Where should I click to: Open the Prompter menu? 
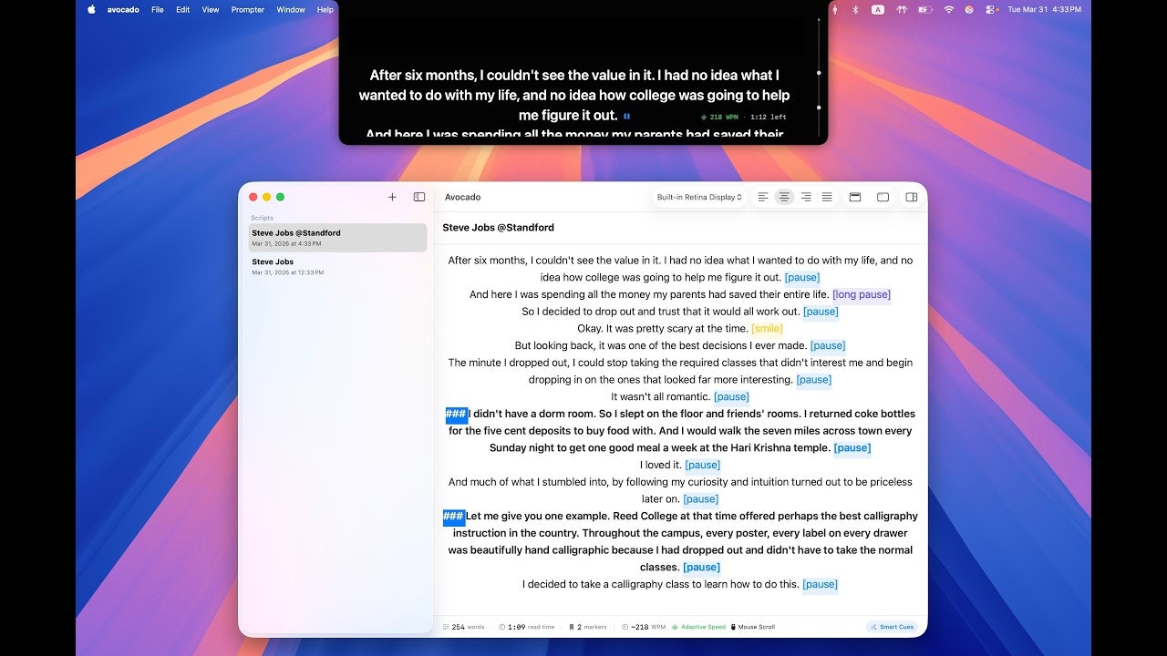(x=248, y=9)
